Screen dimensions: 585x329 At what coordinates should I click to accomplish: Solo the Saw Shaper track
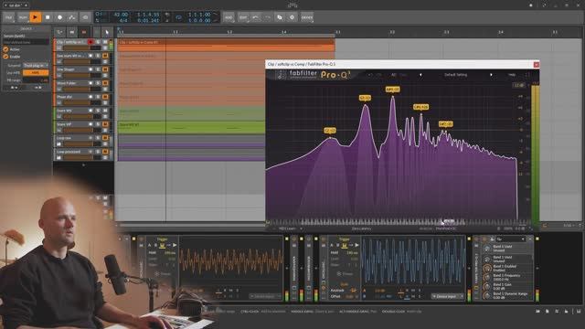tap(98, 69)
